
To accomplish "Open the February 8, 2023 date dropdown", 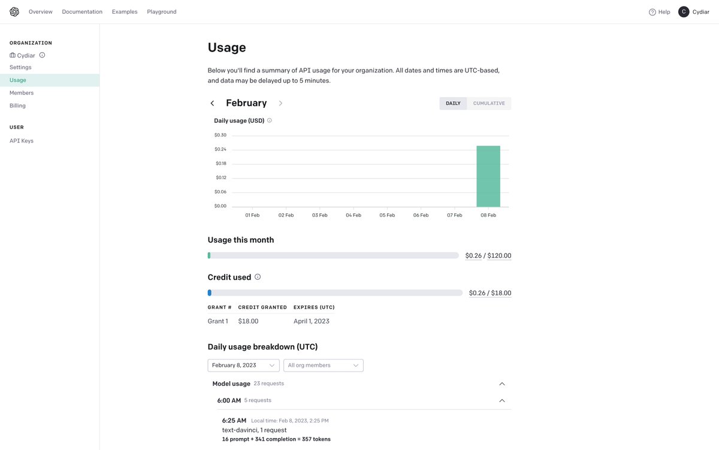I will (x=243, y=366).
